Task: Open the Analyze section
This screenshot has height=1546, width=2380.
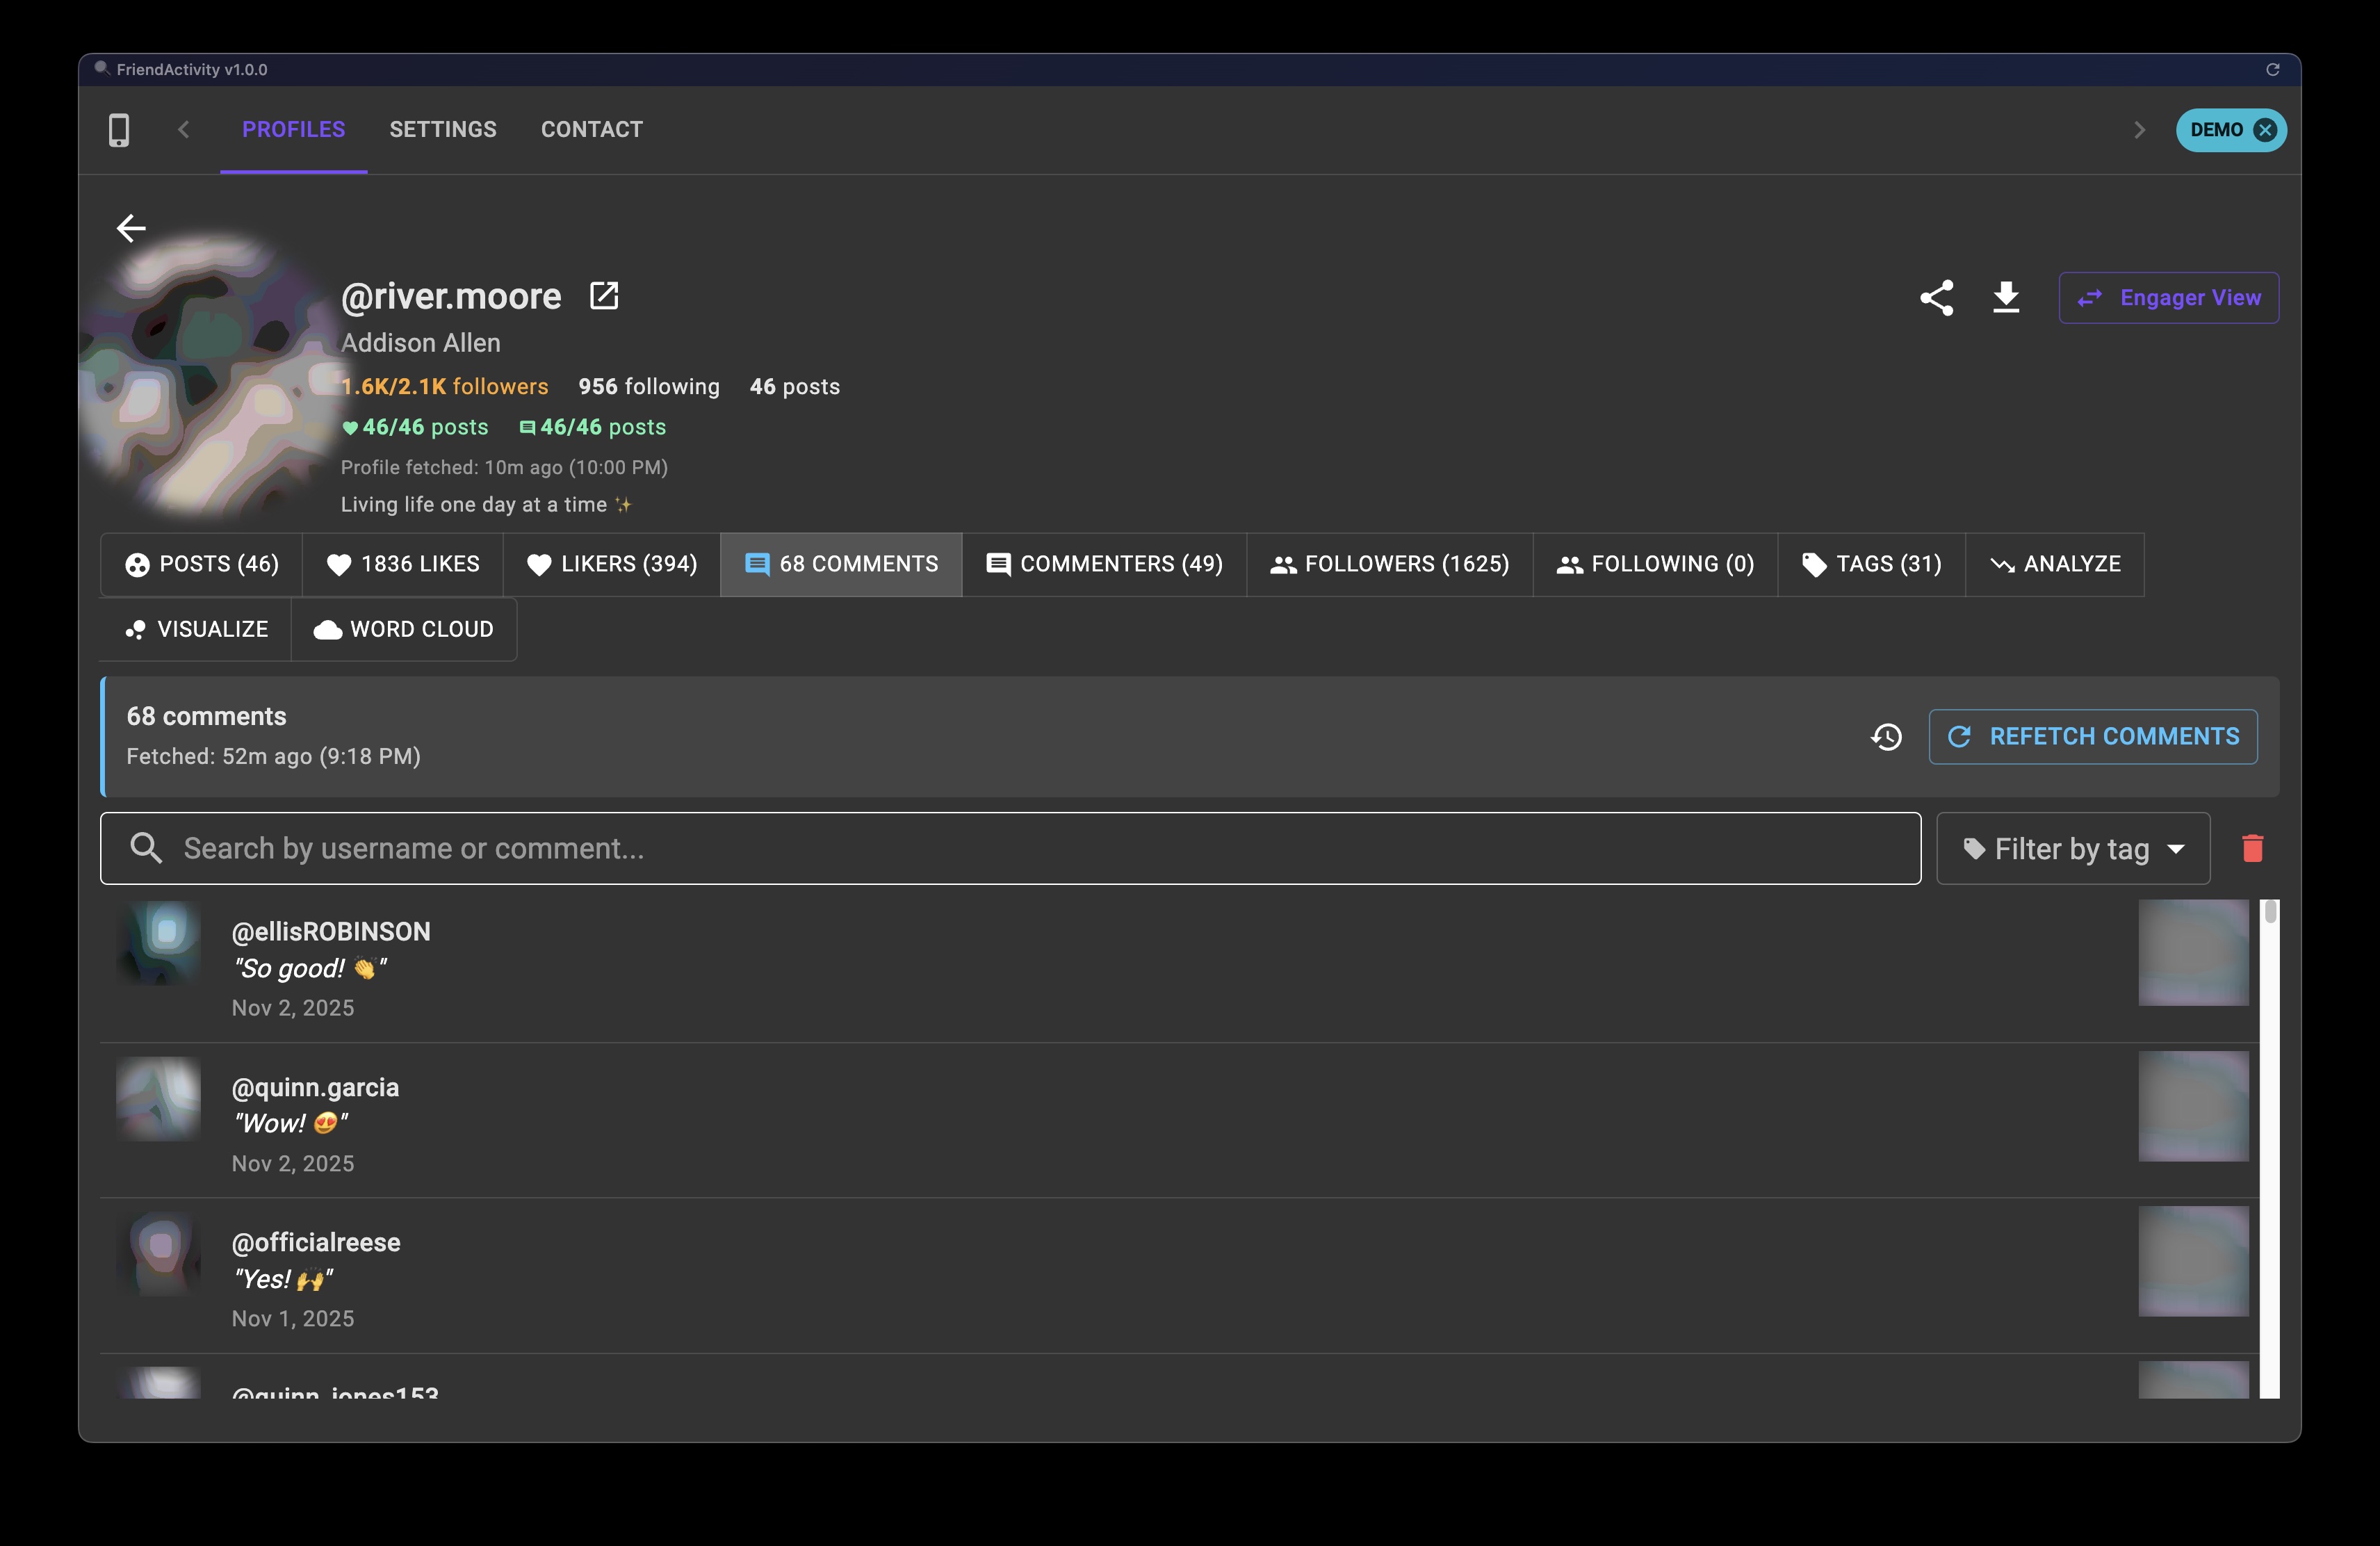Action: pyautogui.click(x=2054, y=564)
